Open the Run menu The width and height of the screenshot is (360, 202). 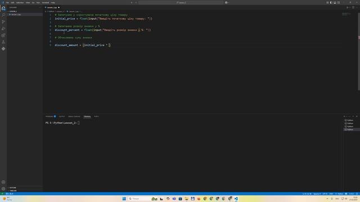pyautogui.click(x=38, y=2)
